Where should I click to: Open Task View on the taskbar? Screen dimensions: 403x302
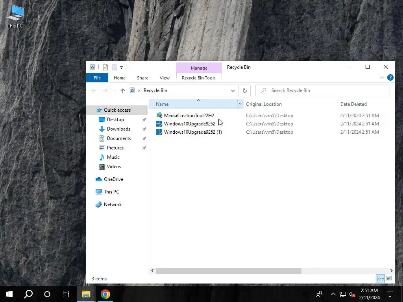coord(66,294)
